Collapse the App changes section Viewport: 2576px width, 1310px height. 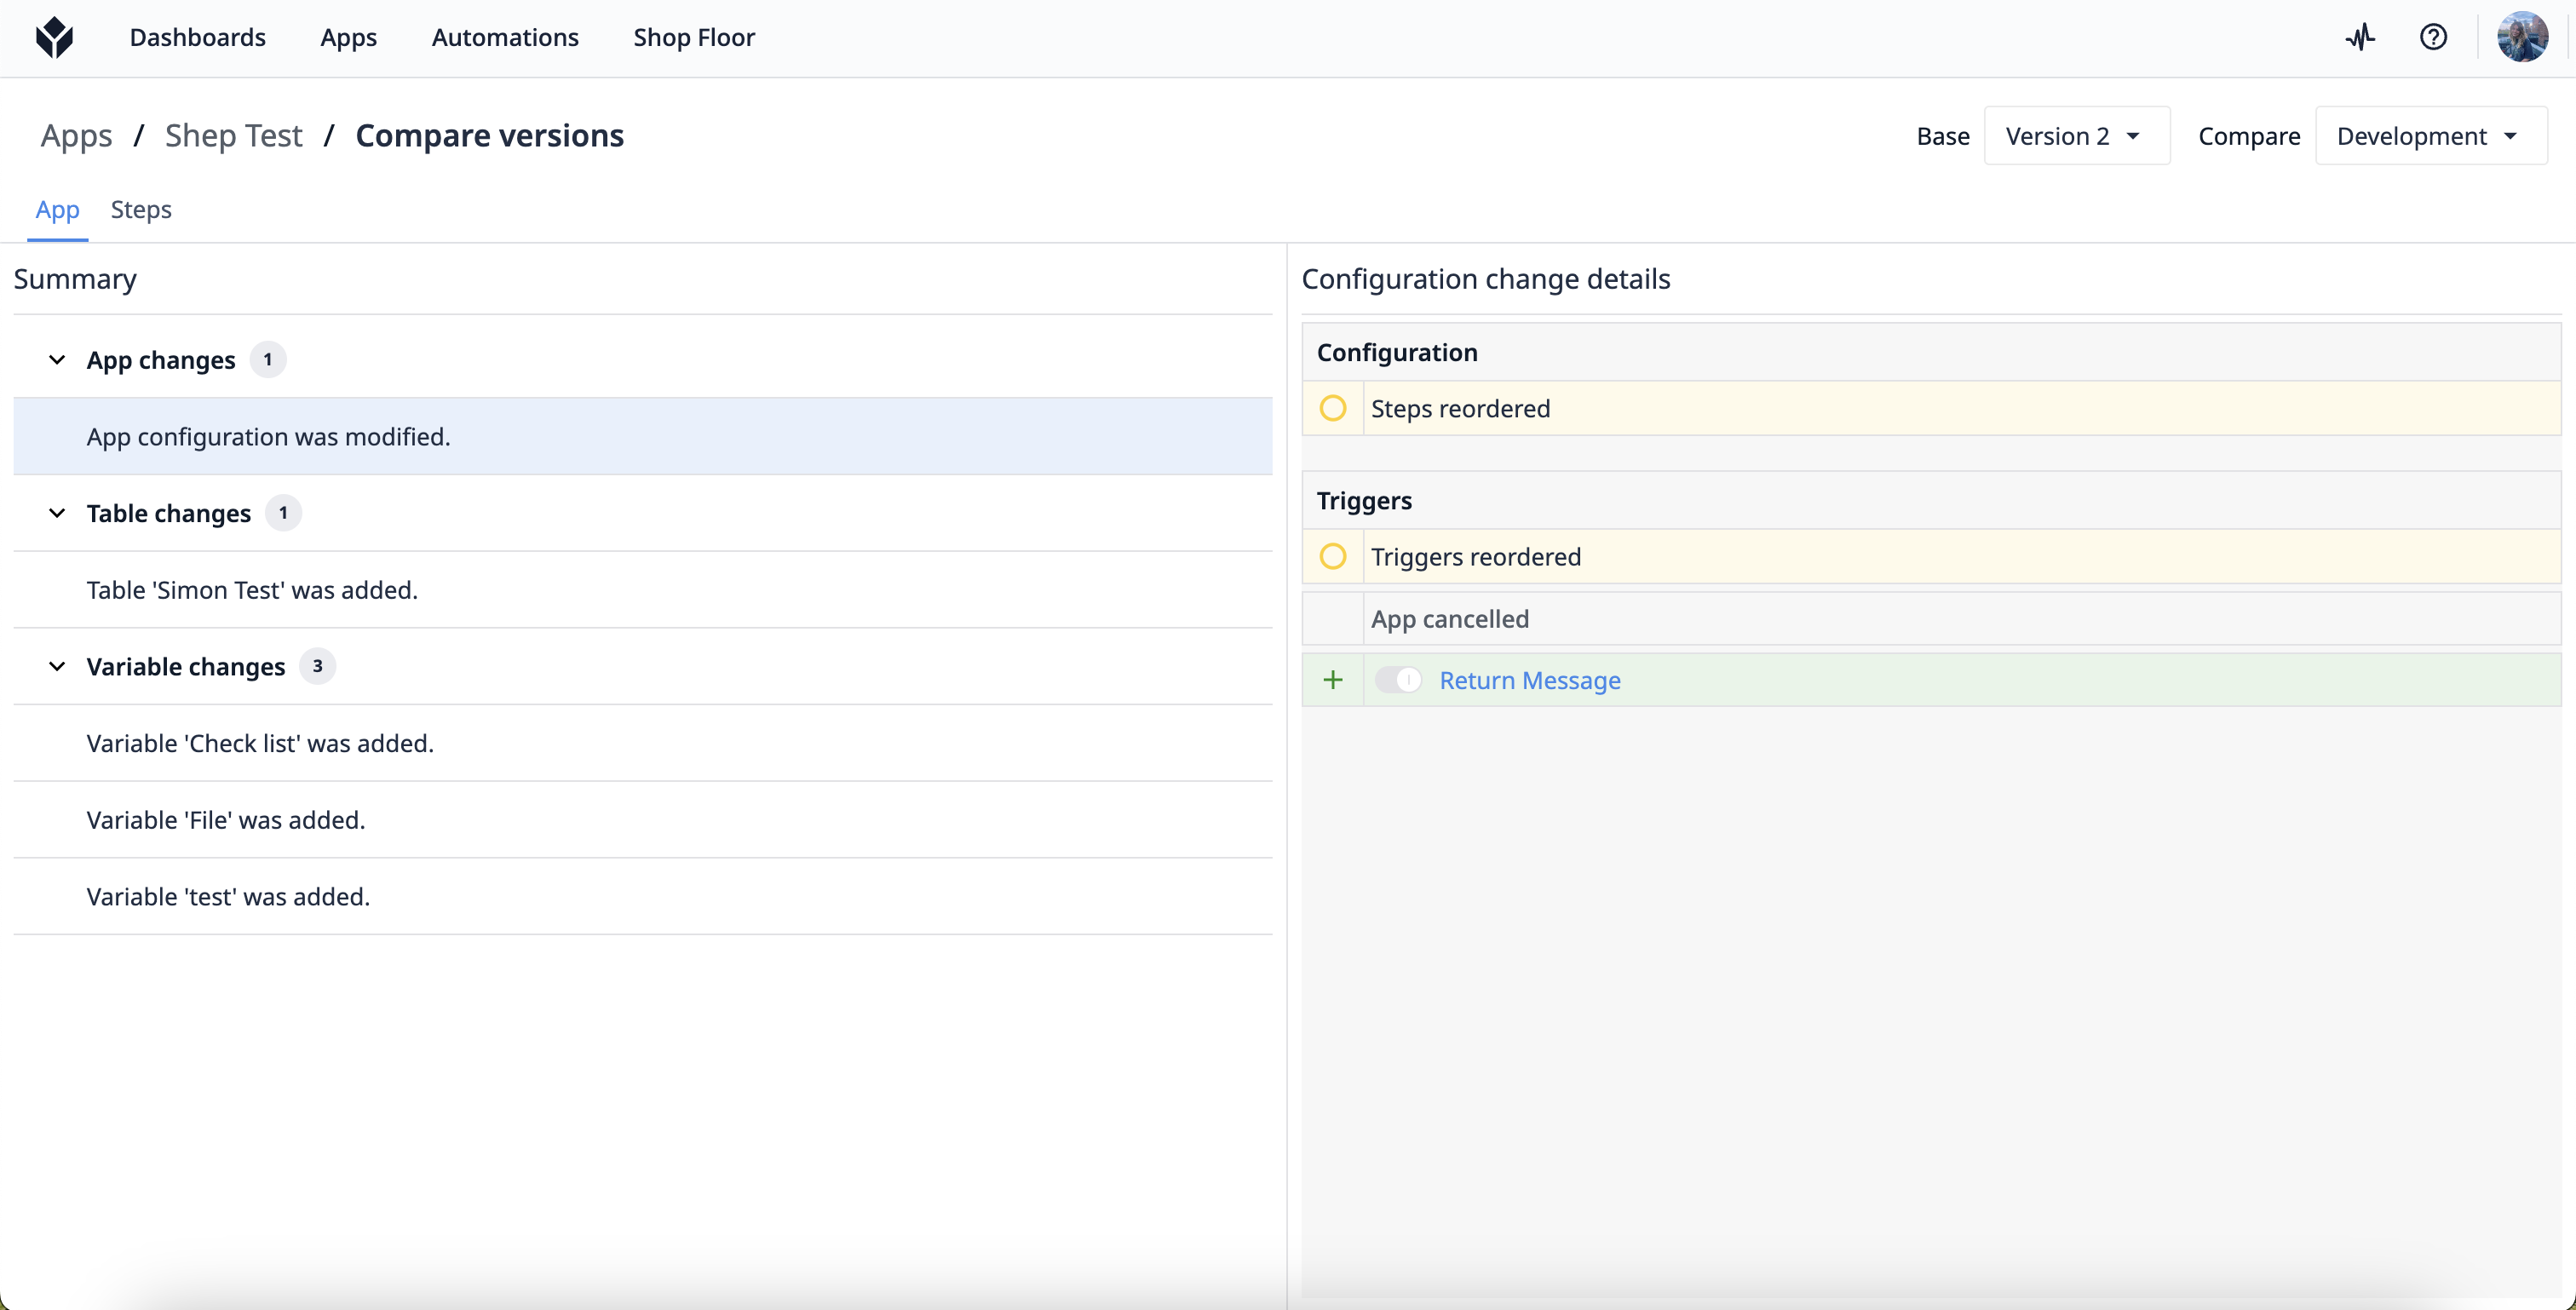click(x=54, y=358)
